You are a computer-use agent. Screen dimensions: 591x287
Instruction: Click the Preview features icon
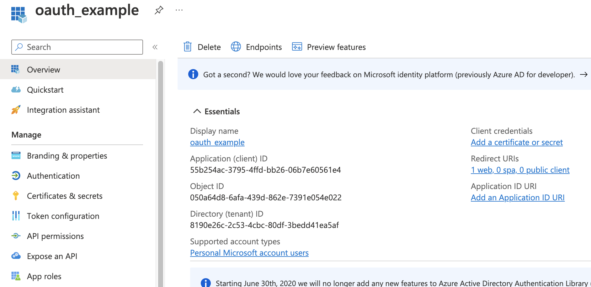297,47
